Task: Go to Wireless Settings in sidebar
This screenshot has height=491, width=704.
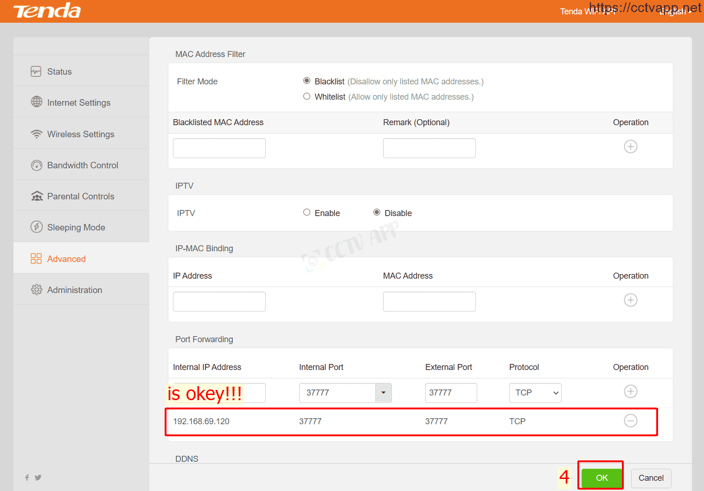Action: [81, 134]
